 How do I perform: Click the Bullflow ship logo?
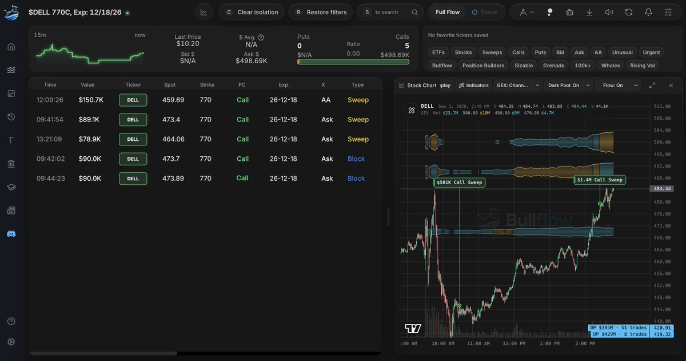[x=11, y=11]
